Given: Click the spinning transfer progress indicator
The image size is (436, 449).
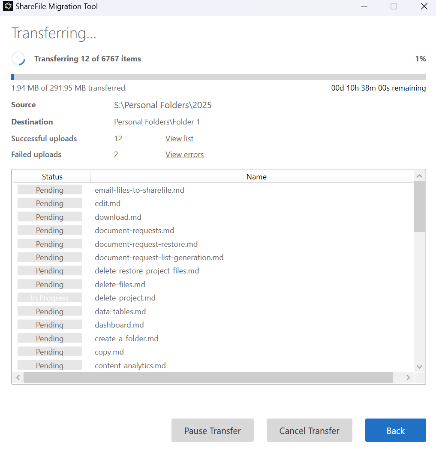Looking at the screenshot, I should point(18,59).
